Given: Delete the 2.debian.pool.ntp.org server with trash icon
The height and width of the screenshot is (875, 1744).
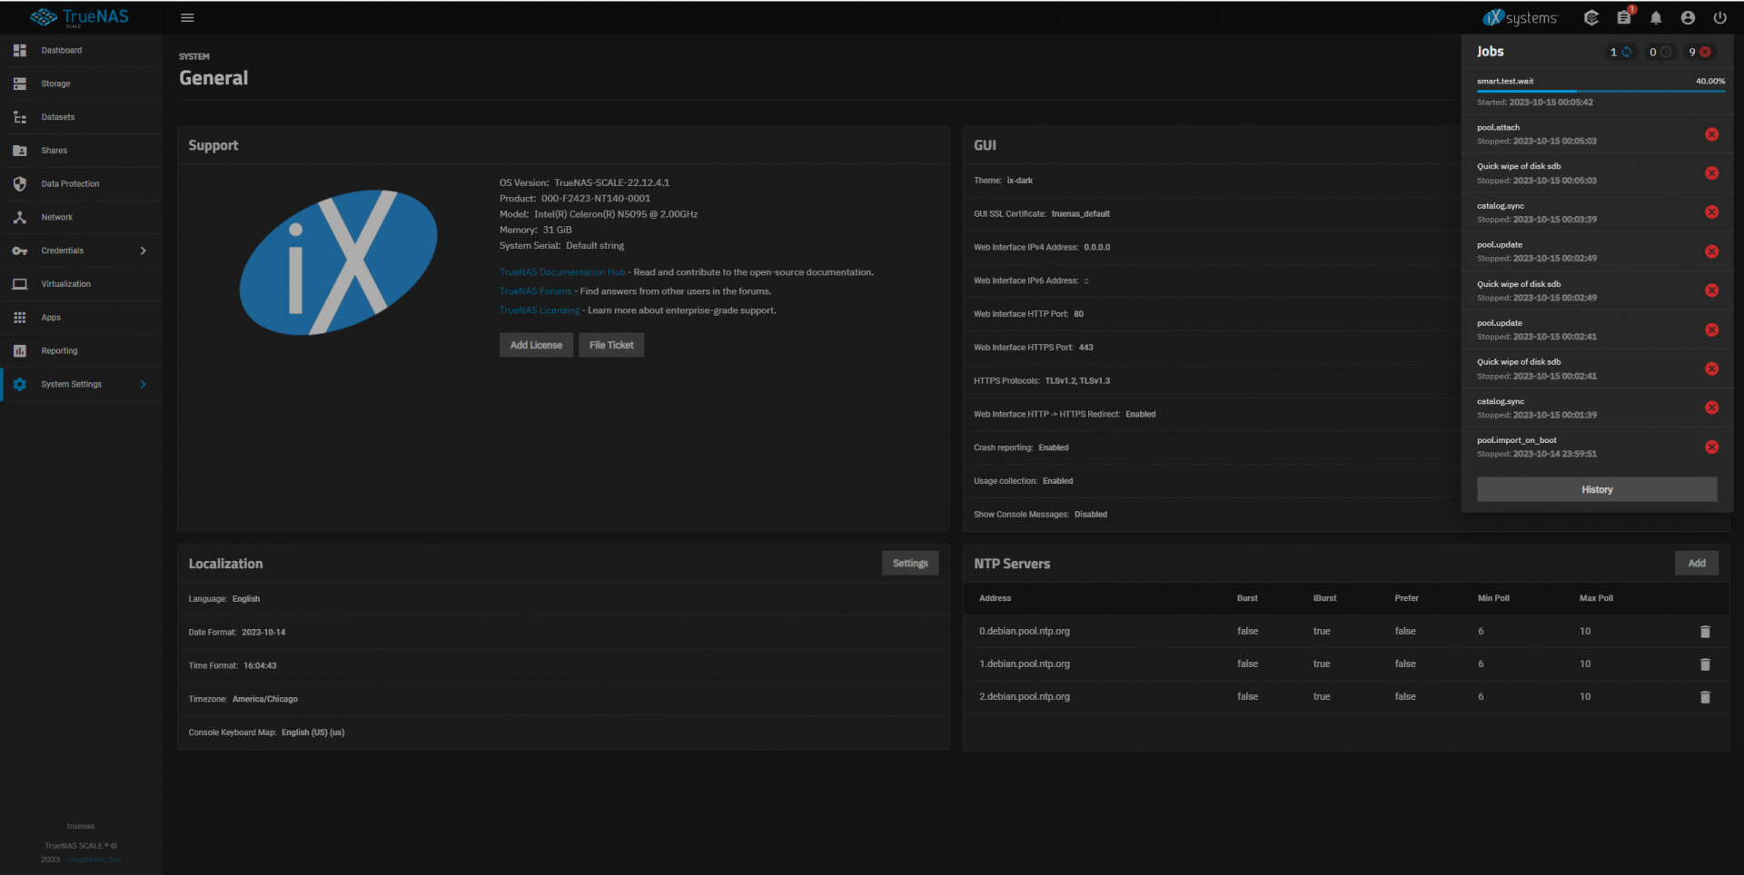Looking at the screenshot, I should tap(1705, 697).
